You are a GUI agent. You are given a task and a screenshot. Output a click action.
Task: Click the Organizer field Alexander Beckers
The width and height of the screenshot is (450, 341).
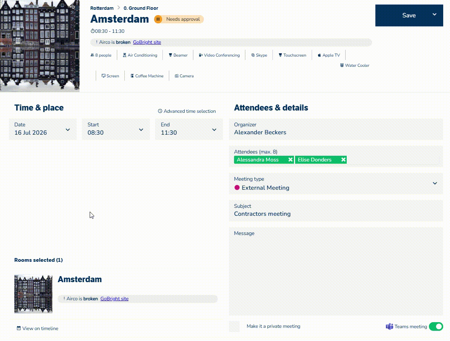tap(336, 129)
